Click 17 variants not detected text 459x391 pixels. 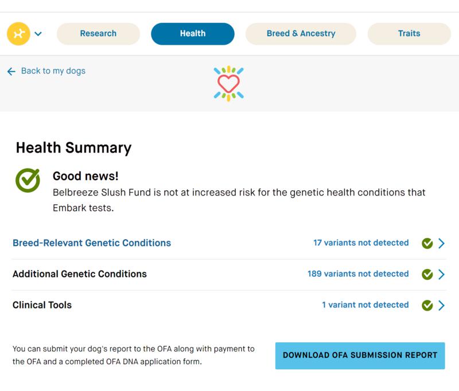(x=361, y=243)
